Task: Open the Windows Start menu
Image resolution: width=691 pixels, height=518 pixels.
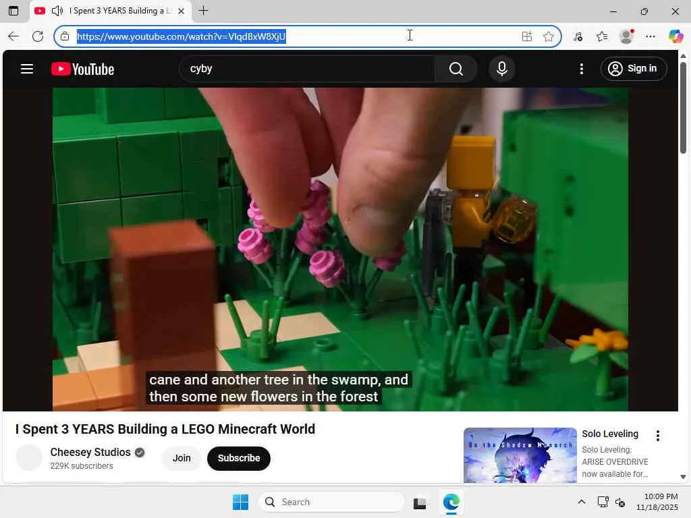Action: pos(241,502)
